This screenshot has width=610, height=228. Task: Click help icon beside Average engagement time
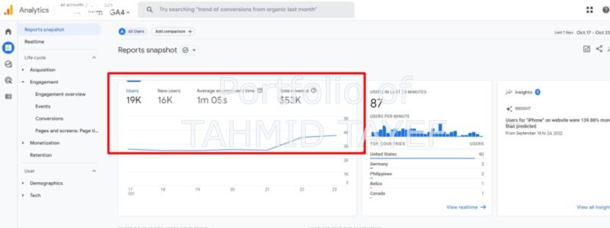260,91
